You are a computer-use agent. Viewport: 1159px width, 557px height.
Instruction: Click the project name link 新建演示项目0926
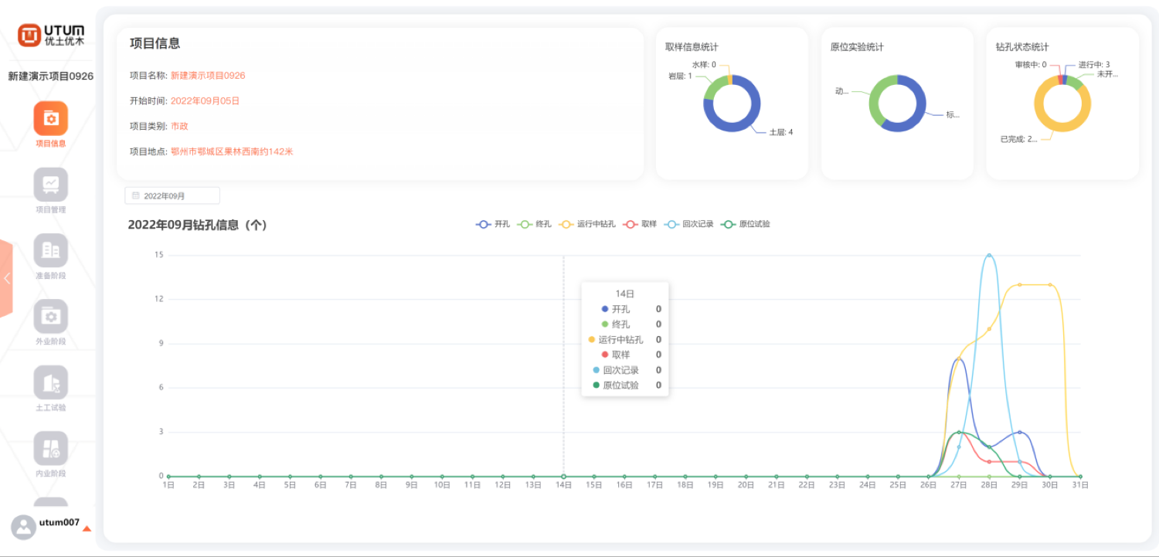click(208, 76)
